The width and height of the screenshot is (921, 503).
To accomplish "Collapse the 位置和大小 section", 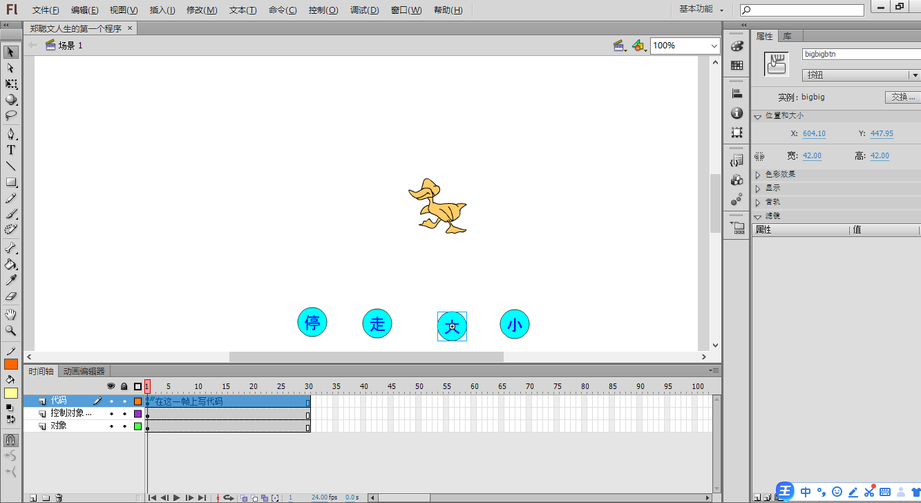I will click(758, 116).
